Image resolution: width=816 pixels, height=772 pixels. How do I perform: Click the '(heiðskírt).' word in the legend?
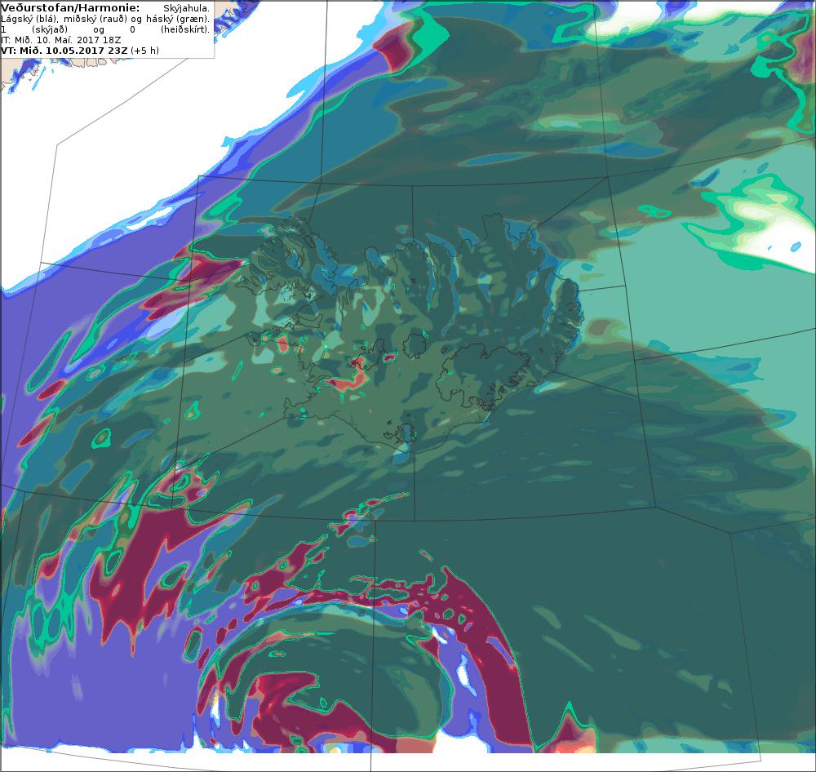185,29
